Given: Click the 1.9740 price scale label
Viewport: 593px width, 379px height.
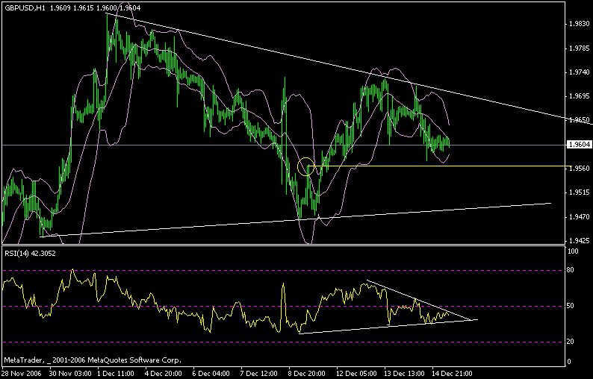Looking at the screenshot, I should click(x=580, y=72).
